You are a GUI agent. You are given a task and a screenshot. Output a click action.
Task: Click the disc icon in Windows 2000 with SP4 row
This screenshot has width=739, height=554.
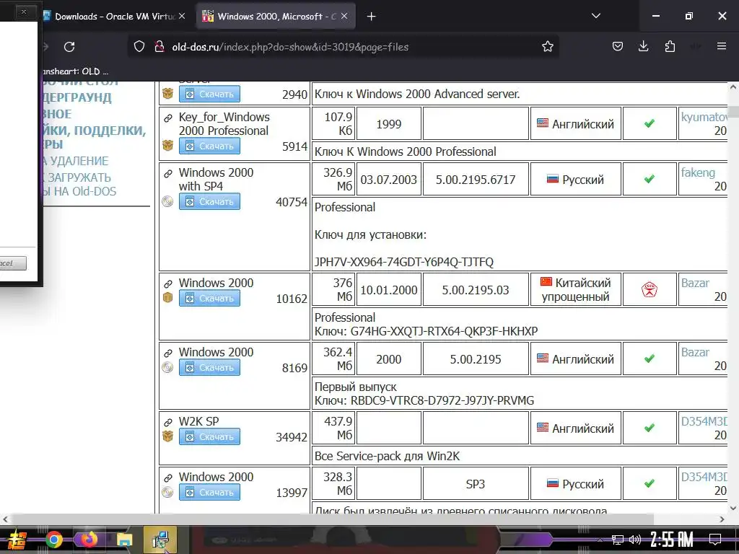(x=167, y=202)
